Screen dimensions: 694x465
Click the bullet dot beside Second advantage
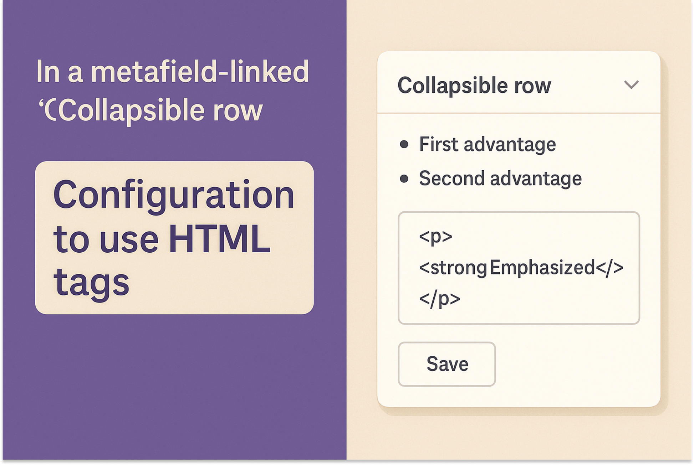point(404,179)
